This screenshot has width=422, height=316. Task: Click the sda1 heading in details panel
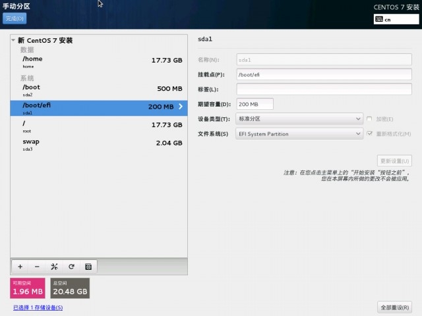click(205, 39)
